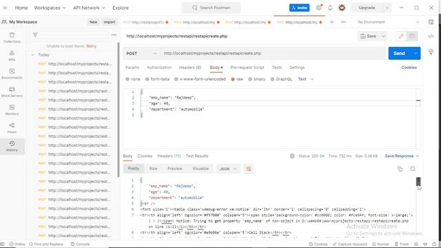Select the none body type
This screenshot has height=248, width=441.
[x=133, y=79]
